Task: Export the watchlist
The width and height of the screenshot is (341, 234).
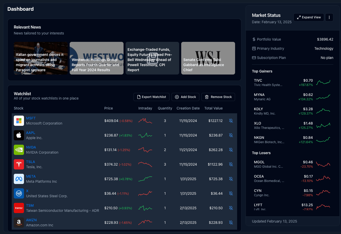Action: tap(152, 97)
